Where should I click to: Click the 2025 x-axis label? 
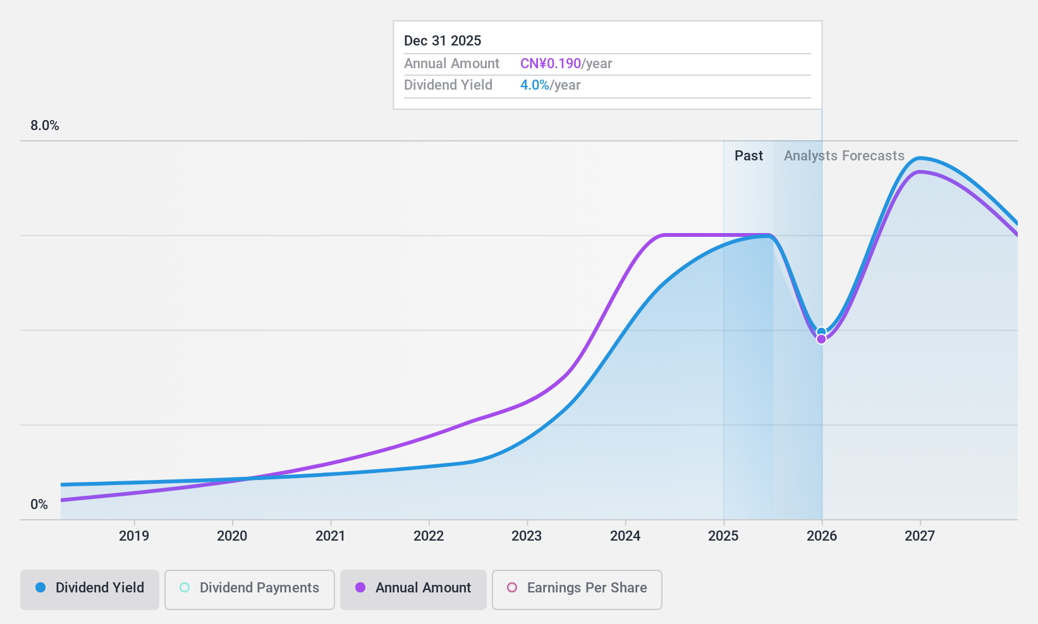point(723,536)
